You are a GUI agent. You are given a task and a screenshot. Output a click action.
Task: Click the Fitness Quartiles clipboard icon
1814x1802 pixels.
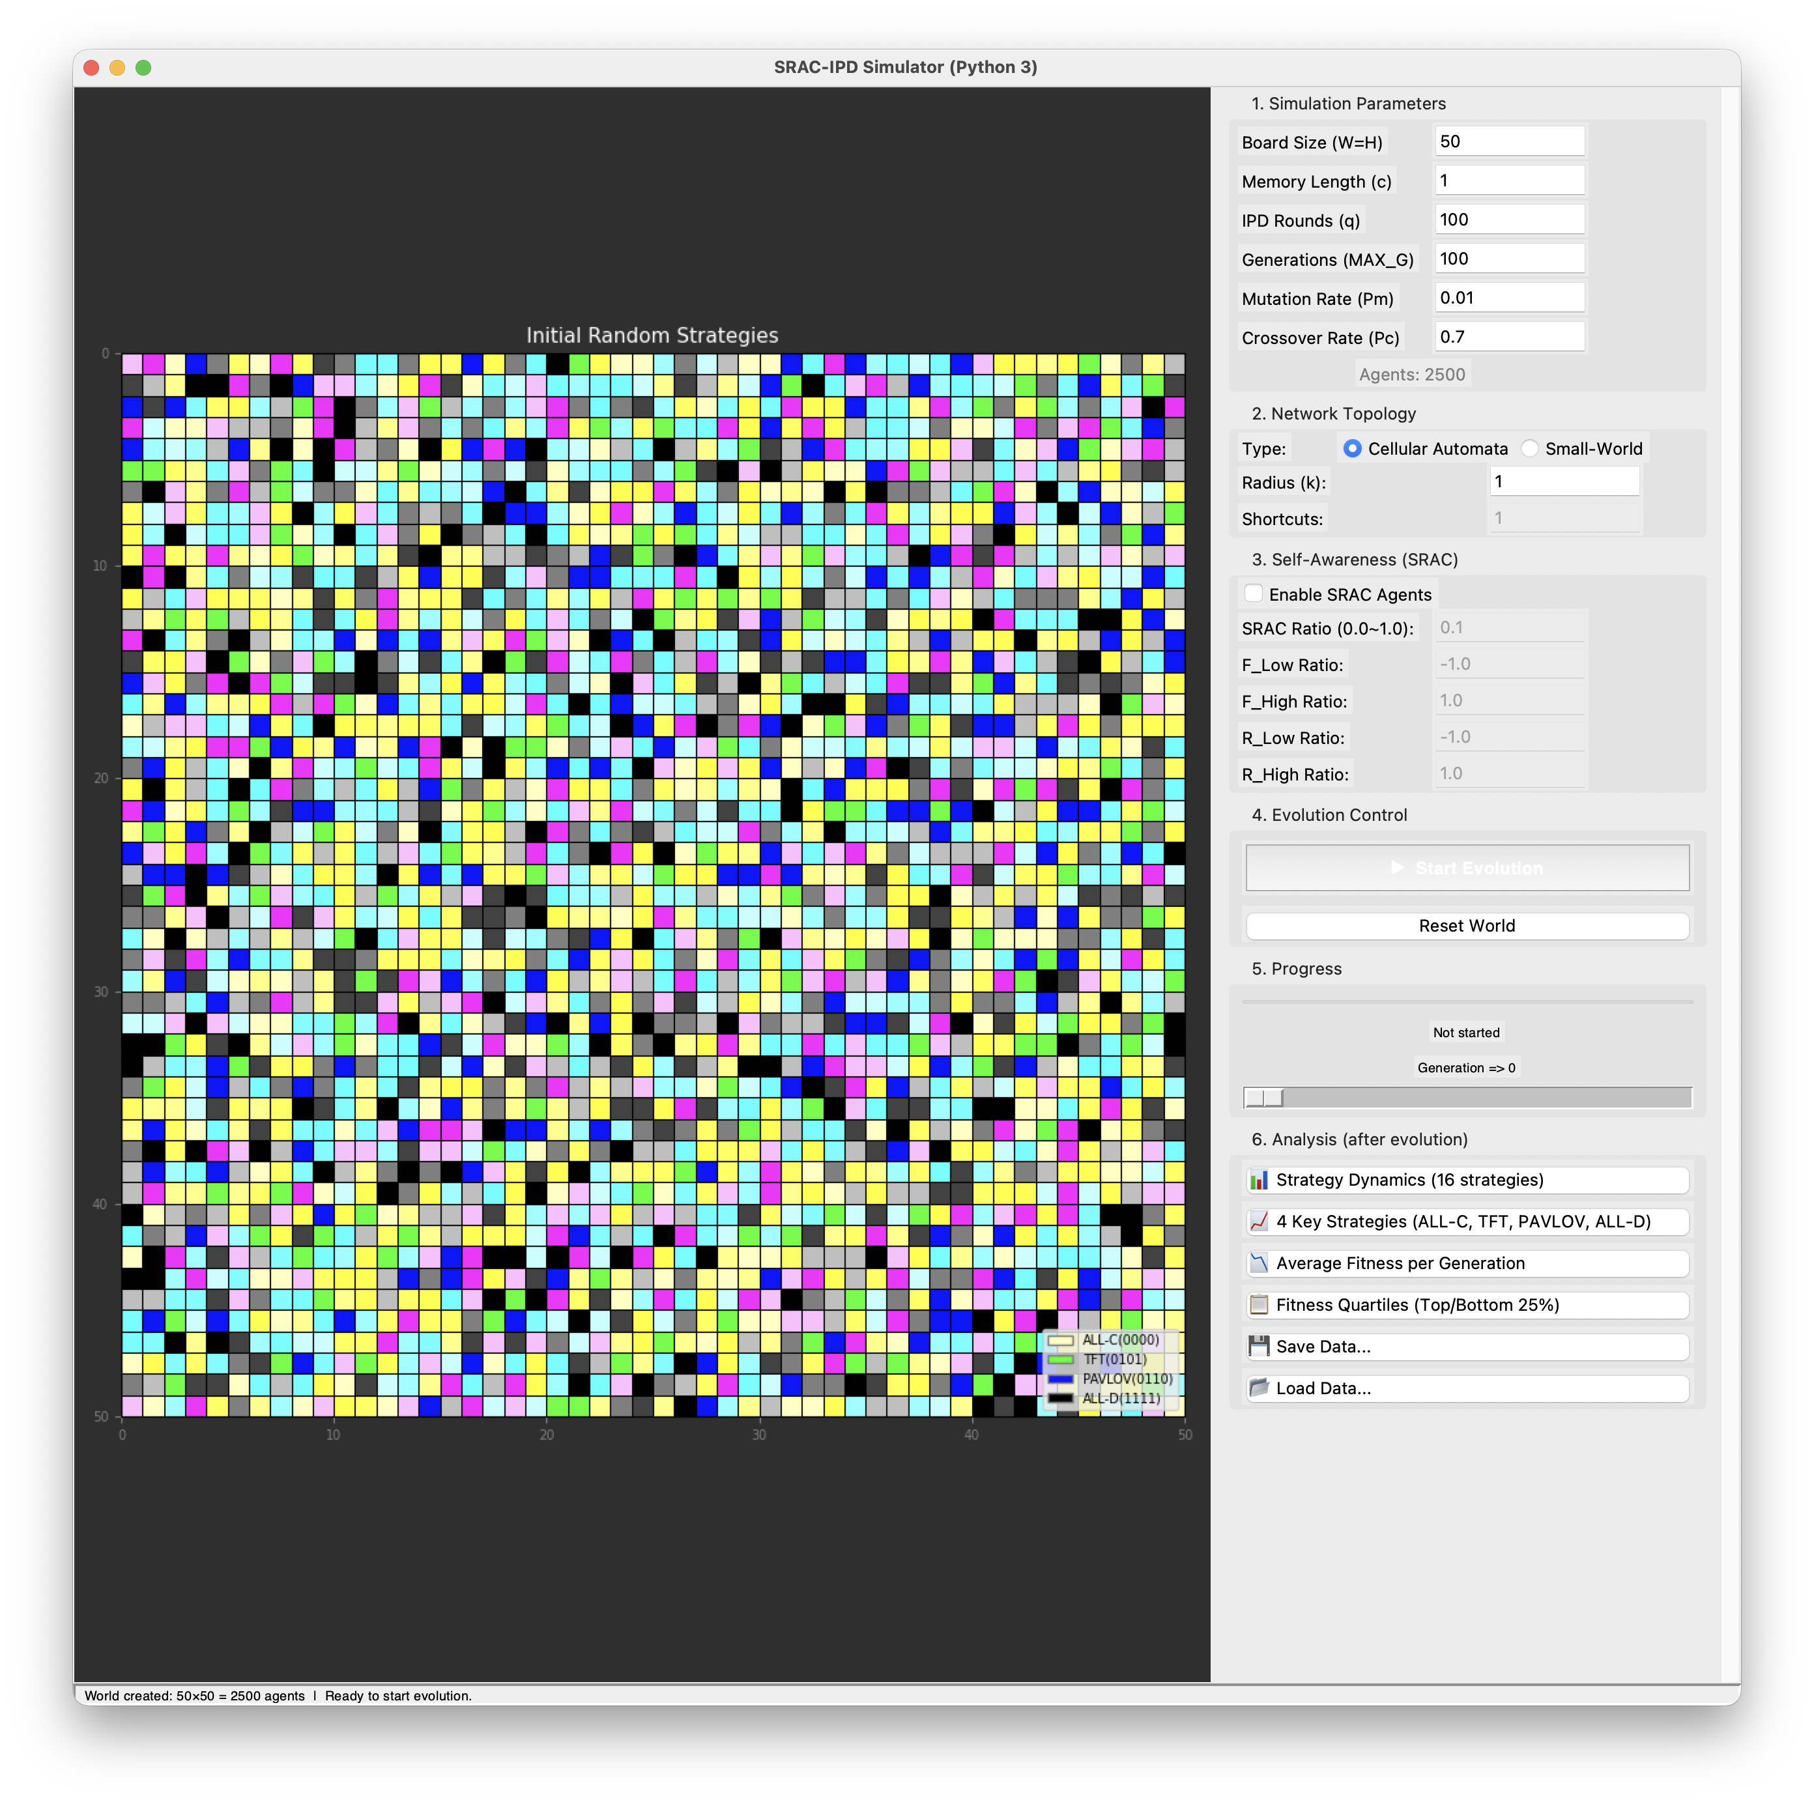coord(1259,1304)
